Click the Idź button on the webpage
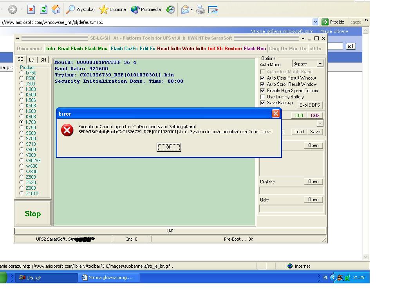 (350, 46)
